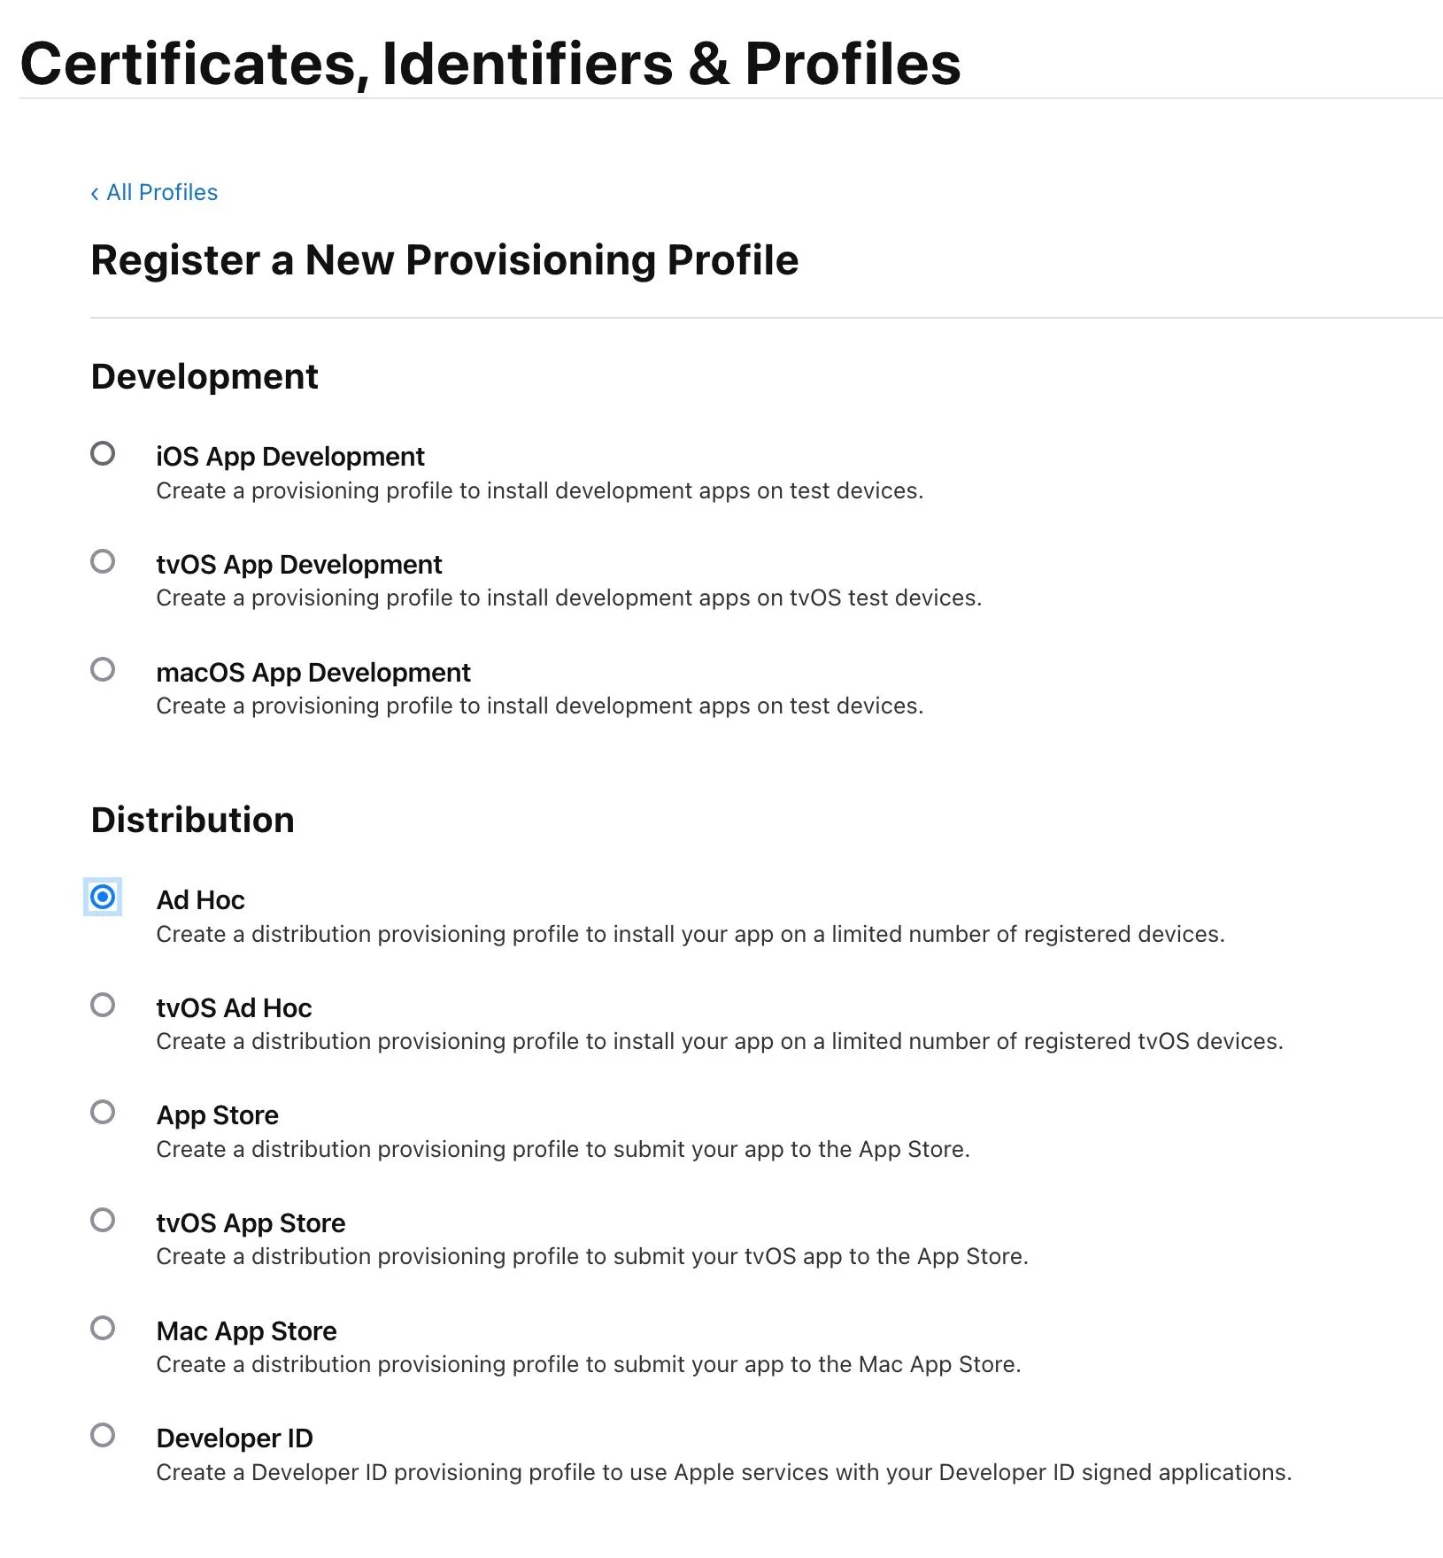Click the back chevron before All Profiles
1443x1558 pixels.
(95, 194)
